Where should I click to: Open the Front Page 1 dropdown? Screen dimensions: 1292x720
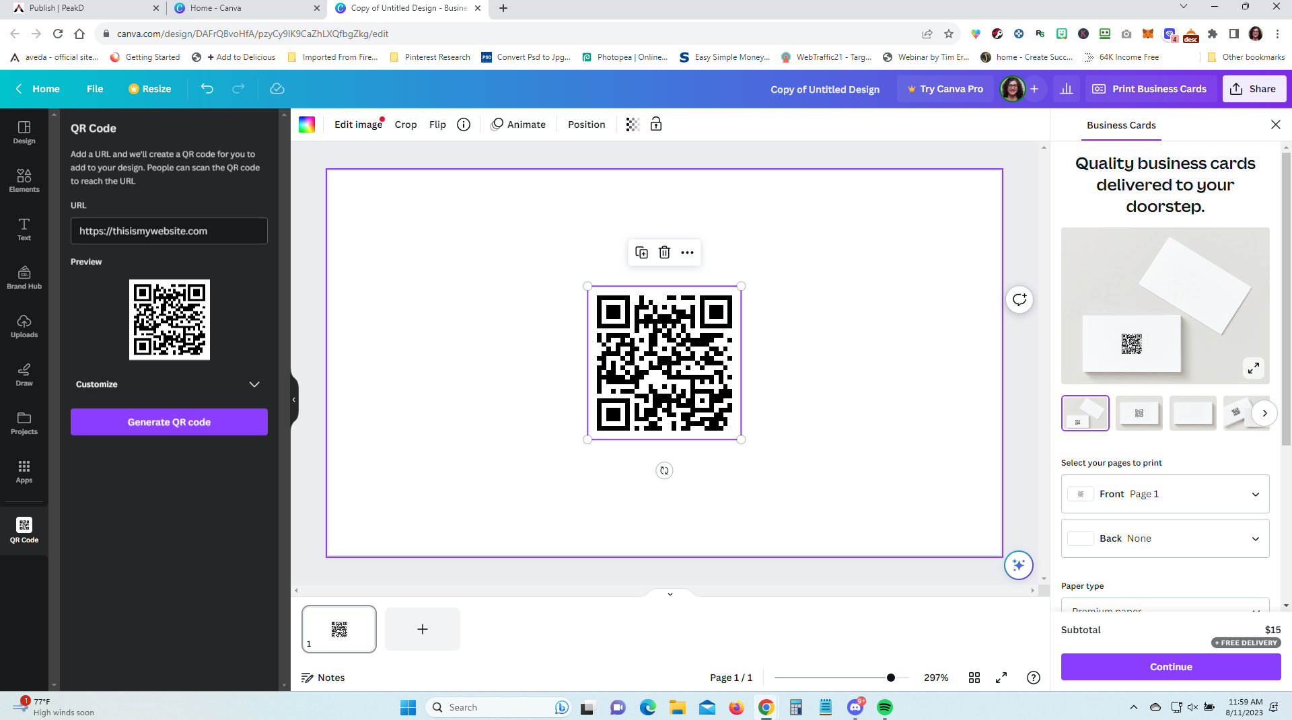(1165, 494)
